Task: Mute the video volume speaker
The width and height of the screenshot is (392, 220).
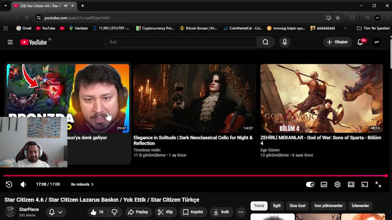Action: coord(23,184)
